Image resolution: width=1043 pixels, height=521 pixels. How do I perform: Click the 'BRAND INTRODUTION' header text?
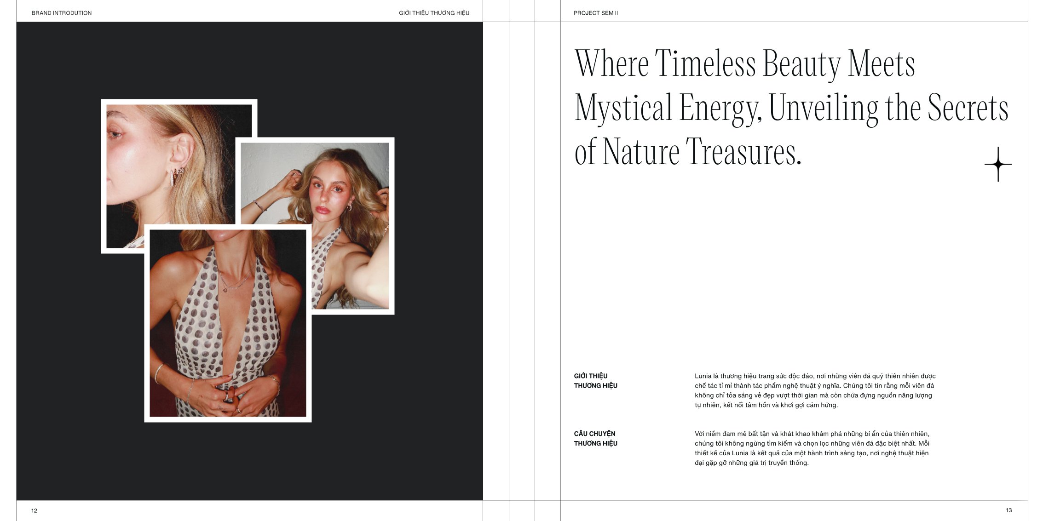[62, 13]
